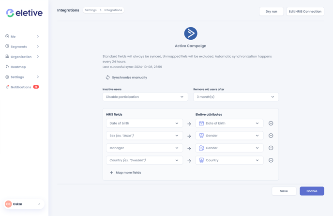This screenshot has width=333, height=216.
Task: Click the HRIS fields column header
Action: point(114,114)
